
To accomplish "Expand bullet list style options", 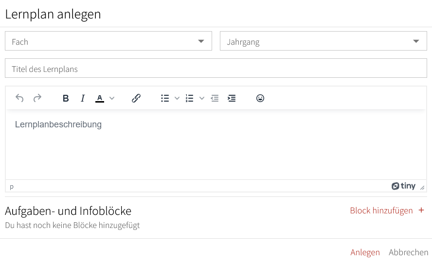I will pyautogui.click(x=177, y=98).
